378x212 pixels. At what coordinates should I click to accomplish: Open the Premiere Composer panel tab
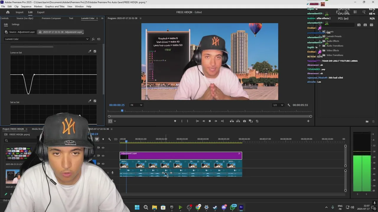[x=51, y=18]
